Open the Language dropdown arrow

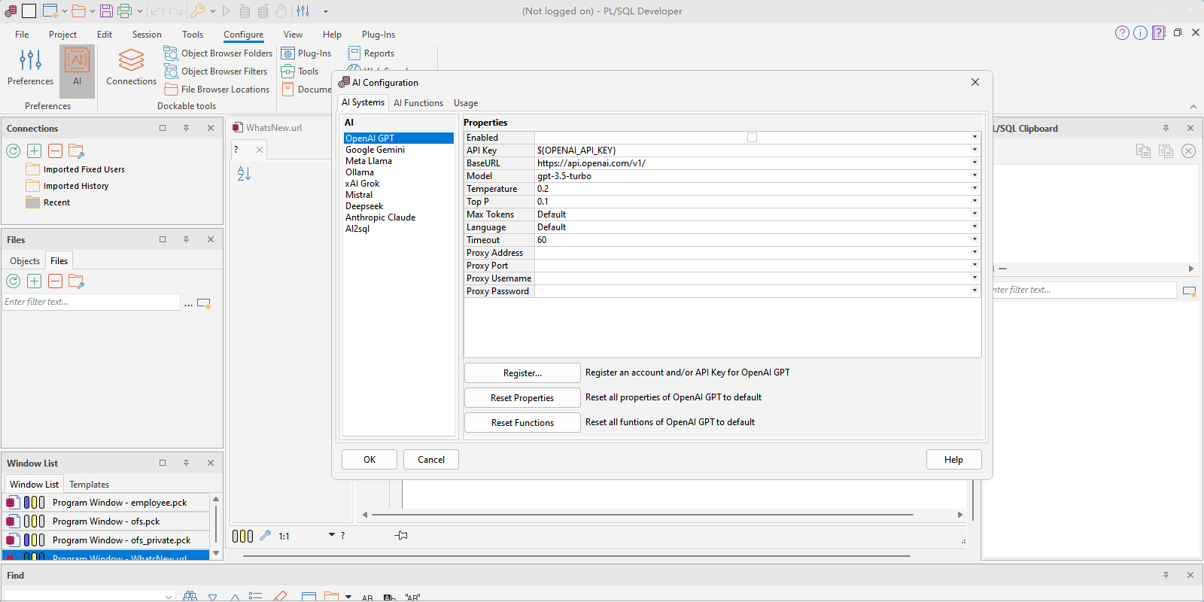click(974, 227)
